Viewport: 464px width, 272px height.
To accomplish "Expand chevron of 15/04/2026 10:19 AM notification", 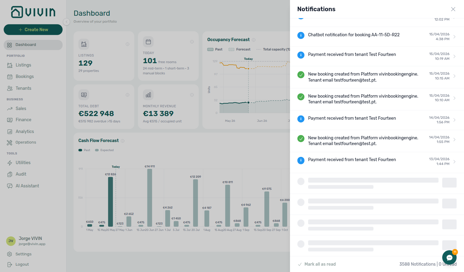I will pyautogui.click(x=454, y=56).
